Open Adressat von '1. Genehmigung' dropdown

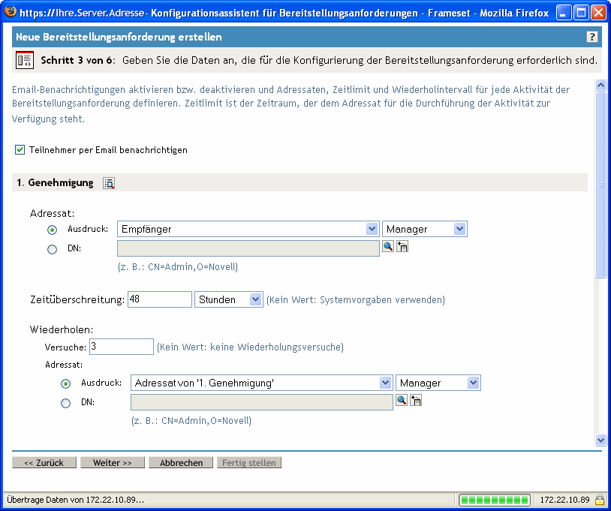[261, 383]
